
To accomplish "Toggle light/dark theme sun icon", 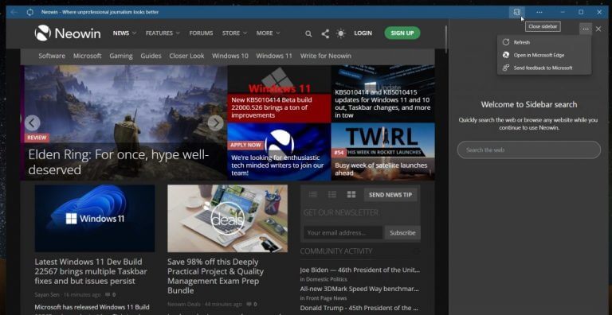I will tap(341, 33).
